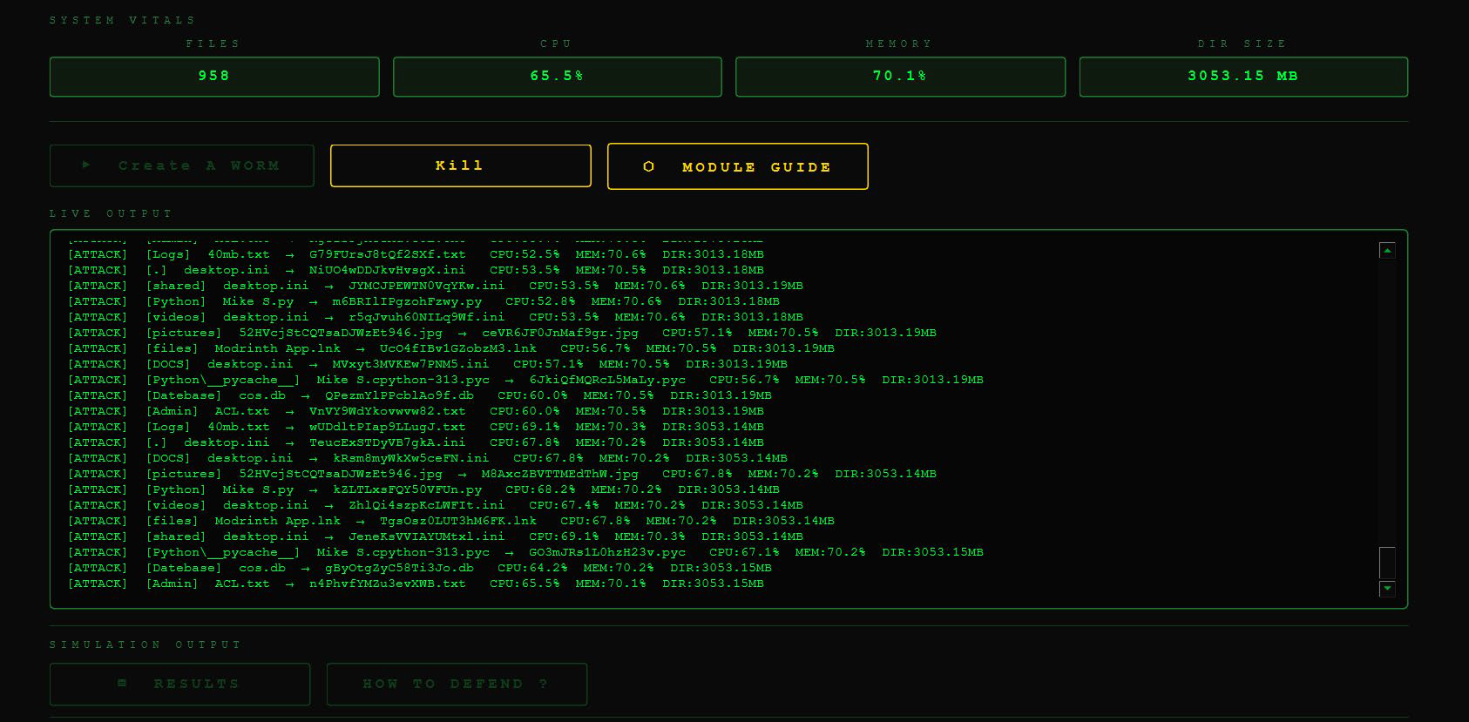Click log line with UcO4fIBv1GZobzM3.lnk

click(x=451, y=348)
